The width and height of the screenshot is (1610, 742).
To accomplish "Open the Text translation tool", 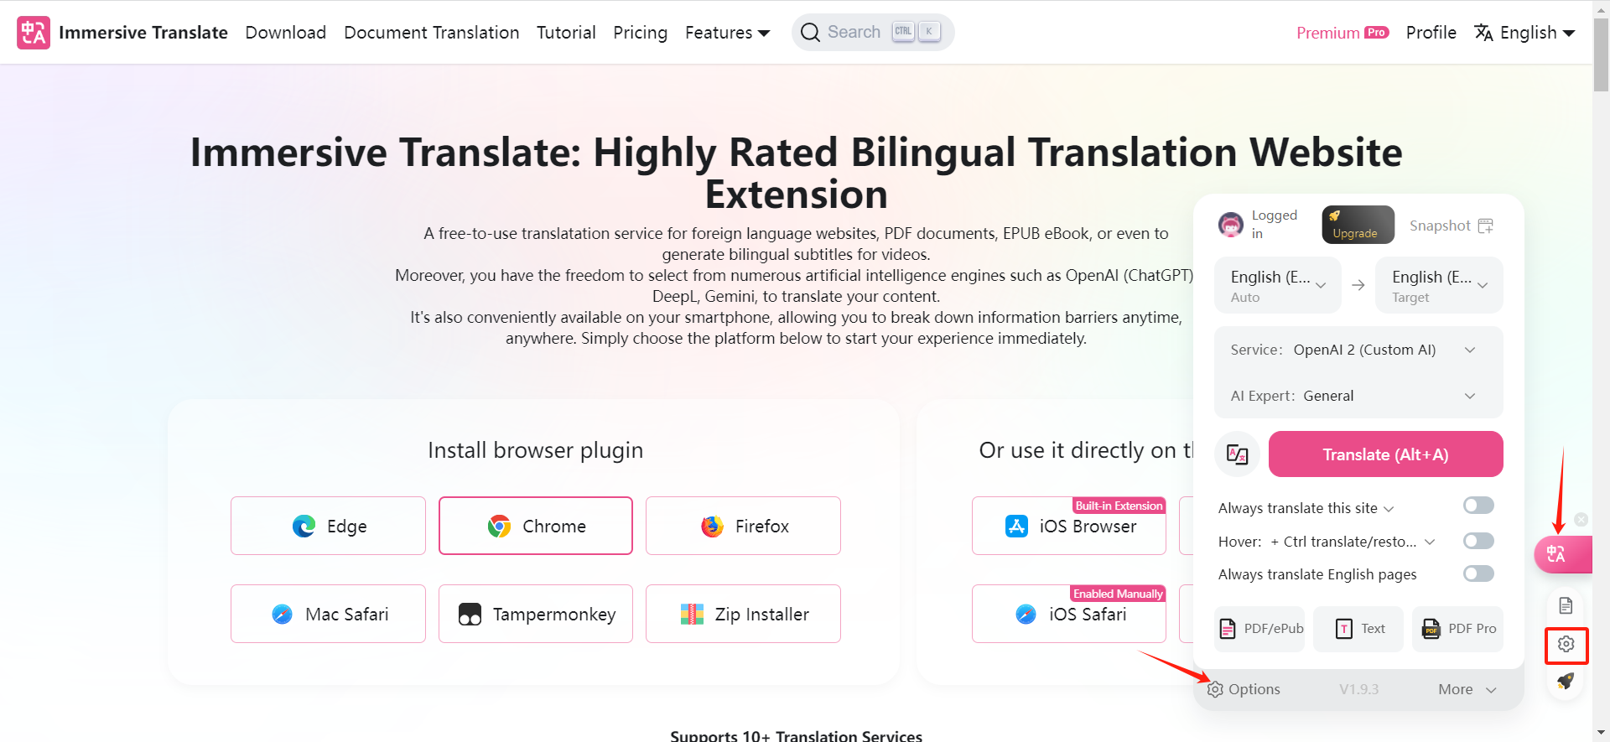I will click(1358, 628).
